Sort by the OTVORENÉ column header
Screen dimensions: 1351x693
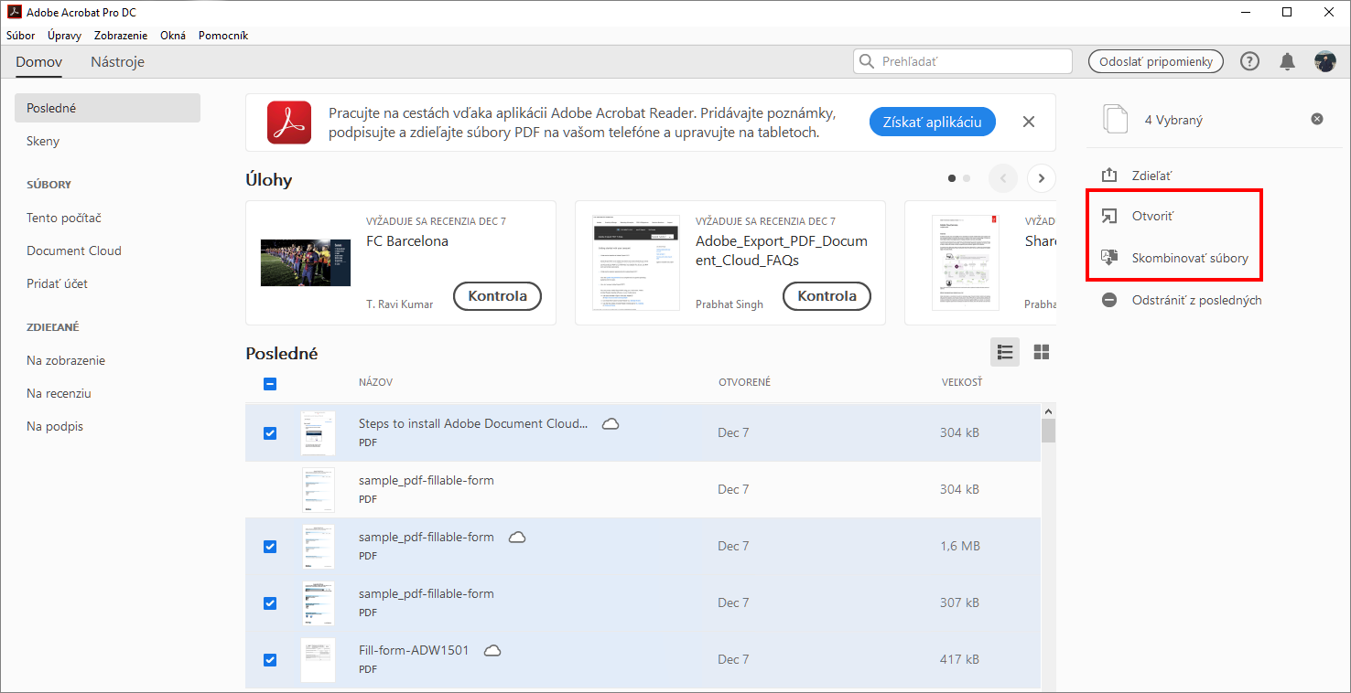[x=744, y=382]
